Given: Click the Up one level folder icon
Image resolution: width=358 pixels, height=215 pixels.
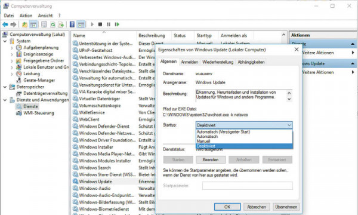Looking at the screenshot, I should pyautogui.click(x=24, y=24).
